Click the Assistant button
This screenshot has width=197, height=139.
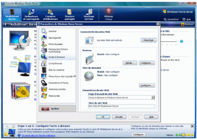(x=187, y=24)
